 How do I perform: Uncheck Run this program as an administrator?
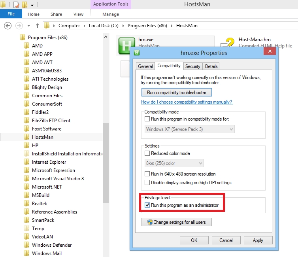147,205
